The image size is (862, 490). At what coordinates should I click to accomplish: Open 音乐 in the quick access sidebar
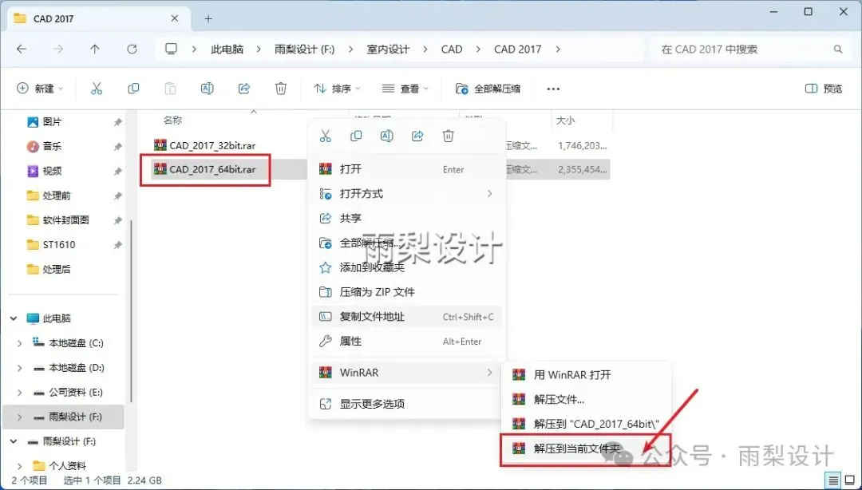[x=52, y=146]
